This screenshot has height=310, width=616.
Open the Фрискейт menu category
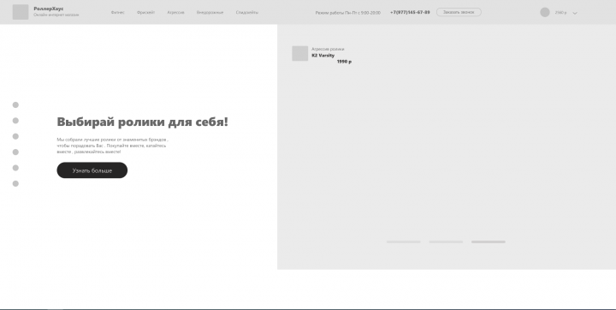click(145, 13)
